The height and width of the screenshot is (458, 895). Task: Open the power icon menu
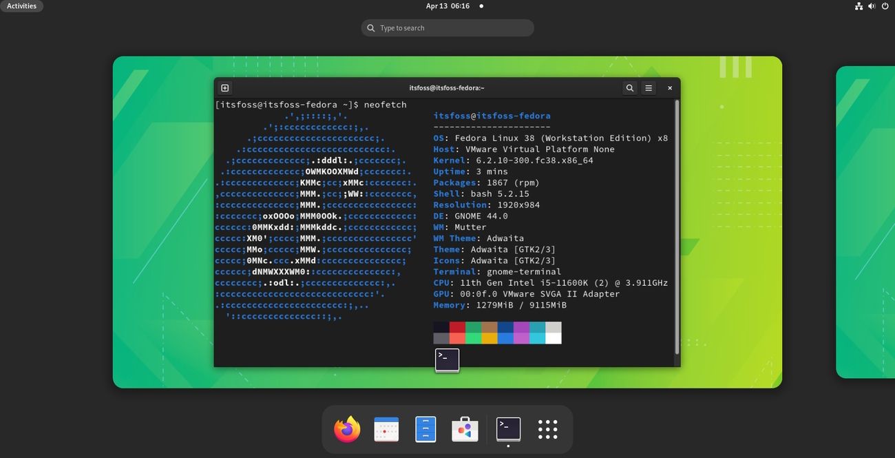(x=885, y=6)
